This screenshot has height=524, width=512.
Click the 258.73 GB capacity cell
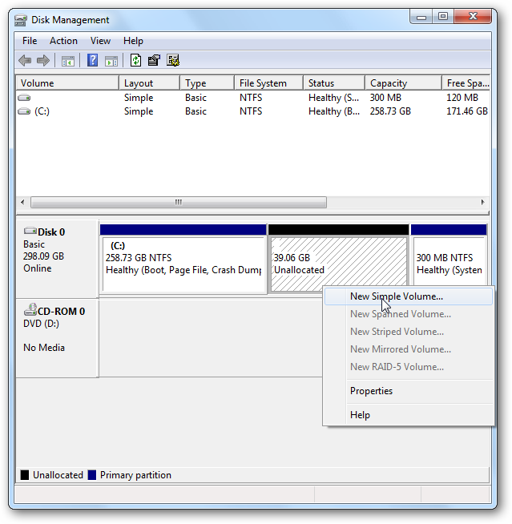390,111
